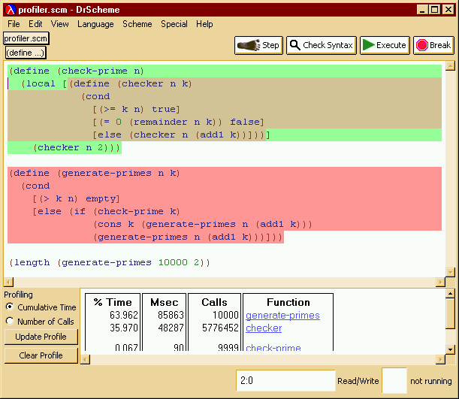This screenshot has width=459, height=399.
Task: Maximize the DrScheme window
Action: tap(435, 10)
